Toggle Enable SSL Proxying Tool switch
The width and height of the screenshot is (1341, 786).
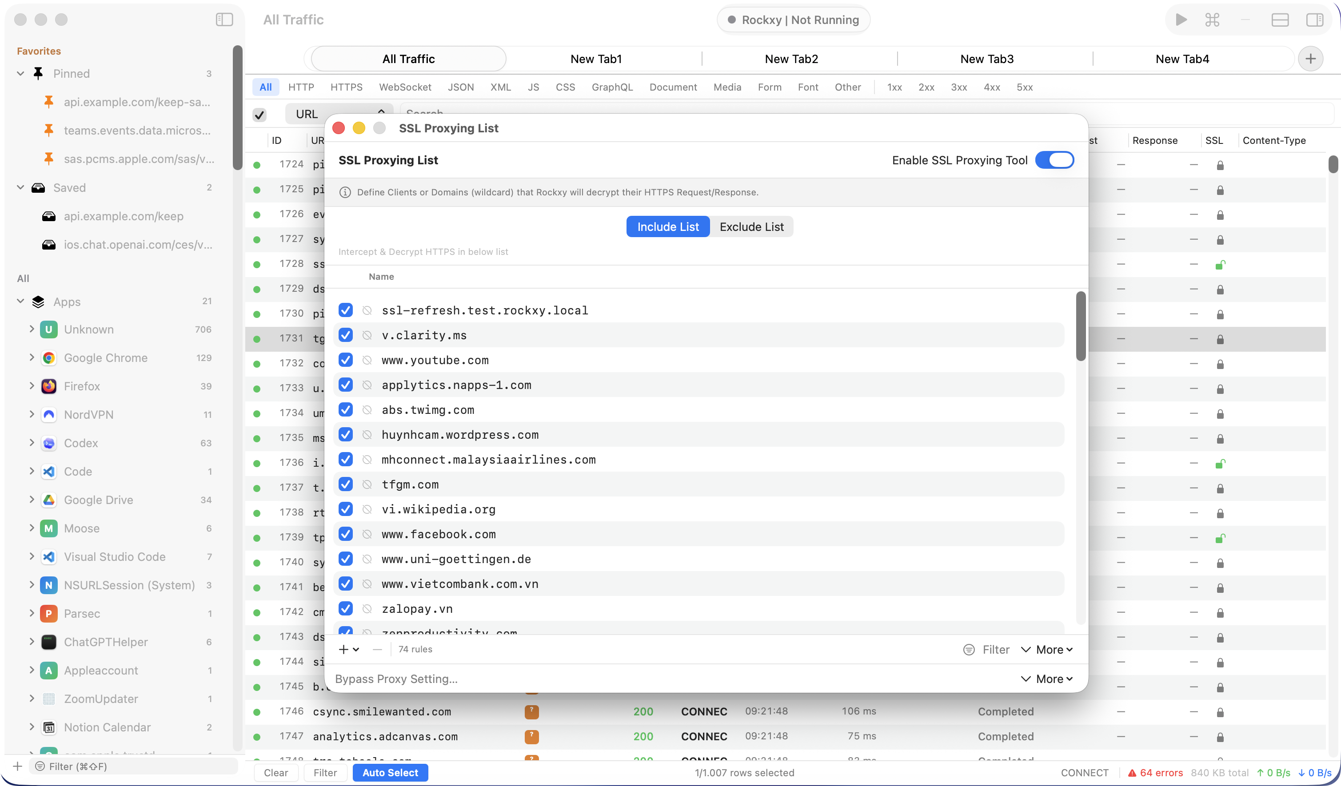pos(1054,160)
